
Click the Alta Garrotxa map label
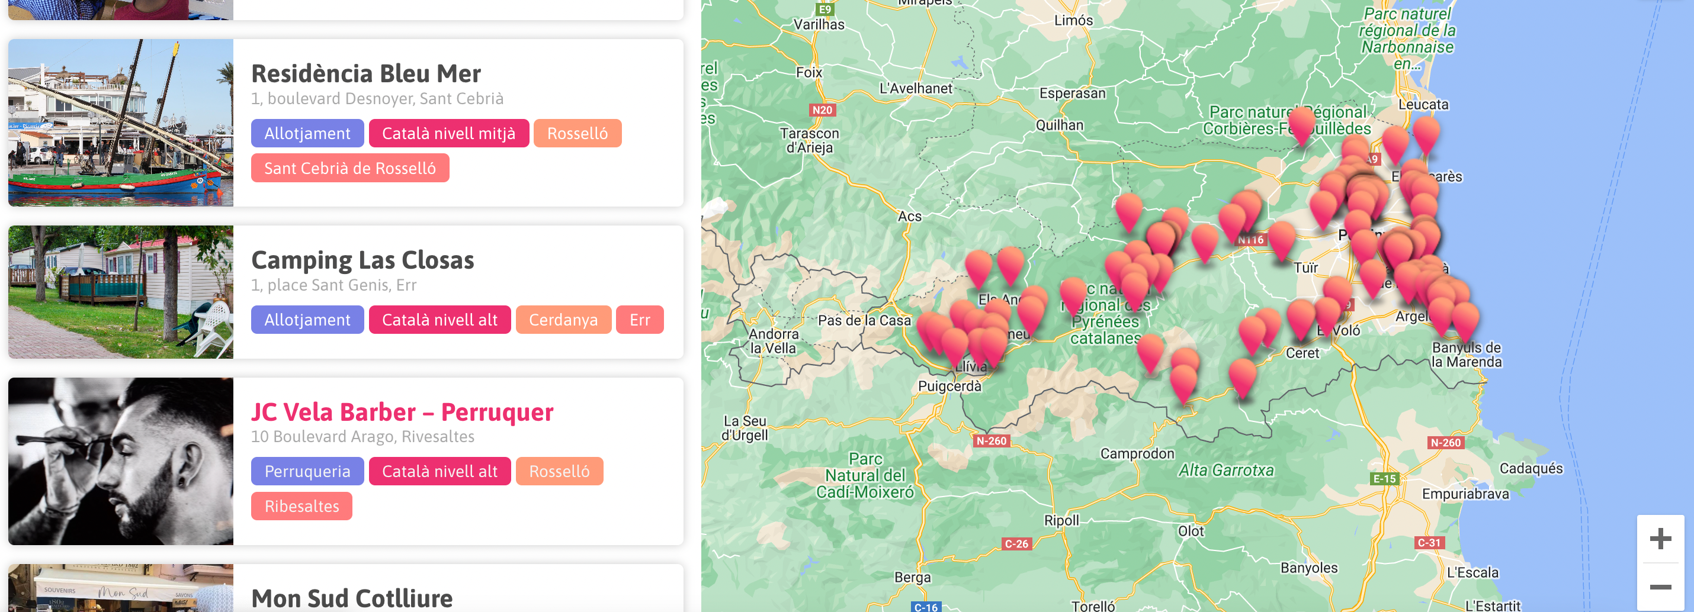point(1226,470)
